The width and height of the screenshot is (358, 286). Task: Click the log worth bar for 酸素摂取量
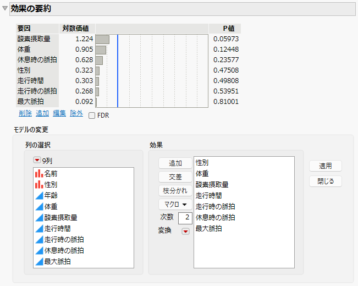102,40
